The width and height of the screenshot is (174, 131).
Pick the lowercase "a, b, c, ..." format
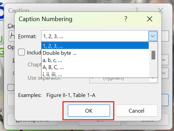95,60
